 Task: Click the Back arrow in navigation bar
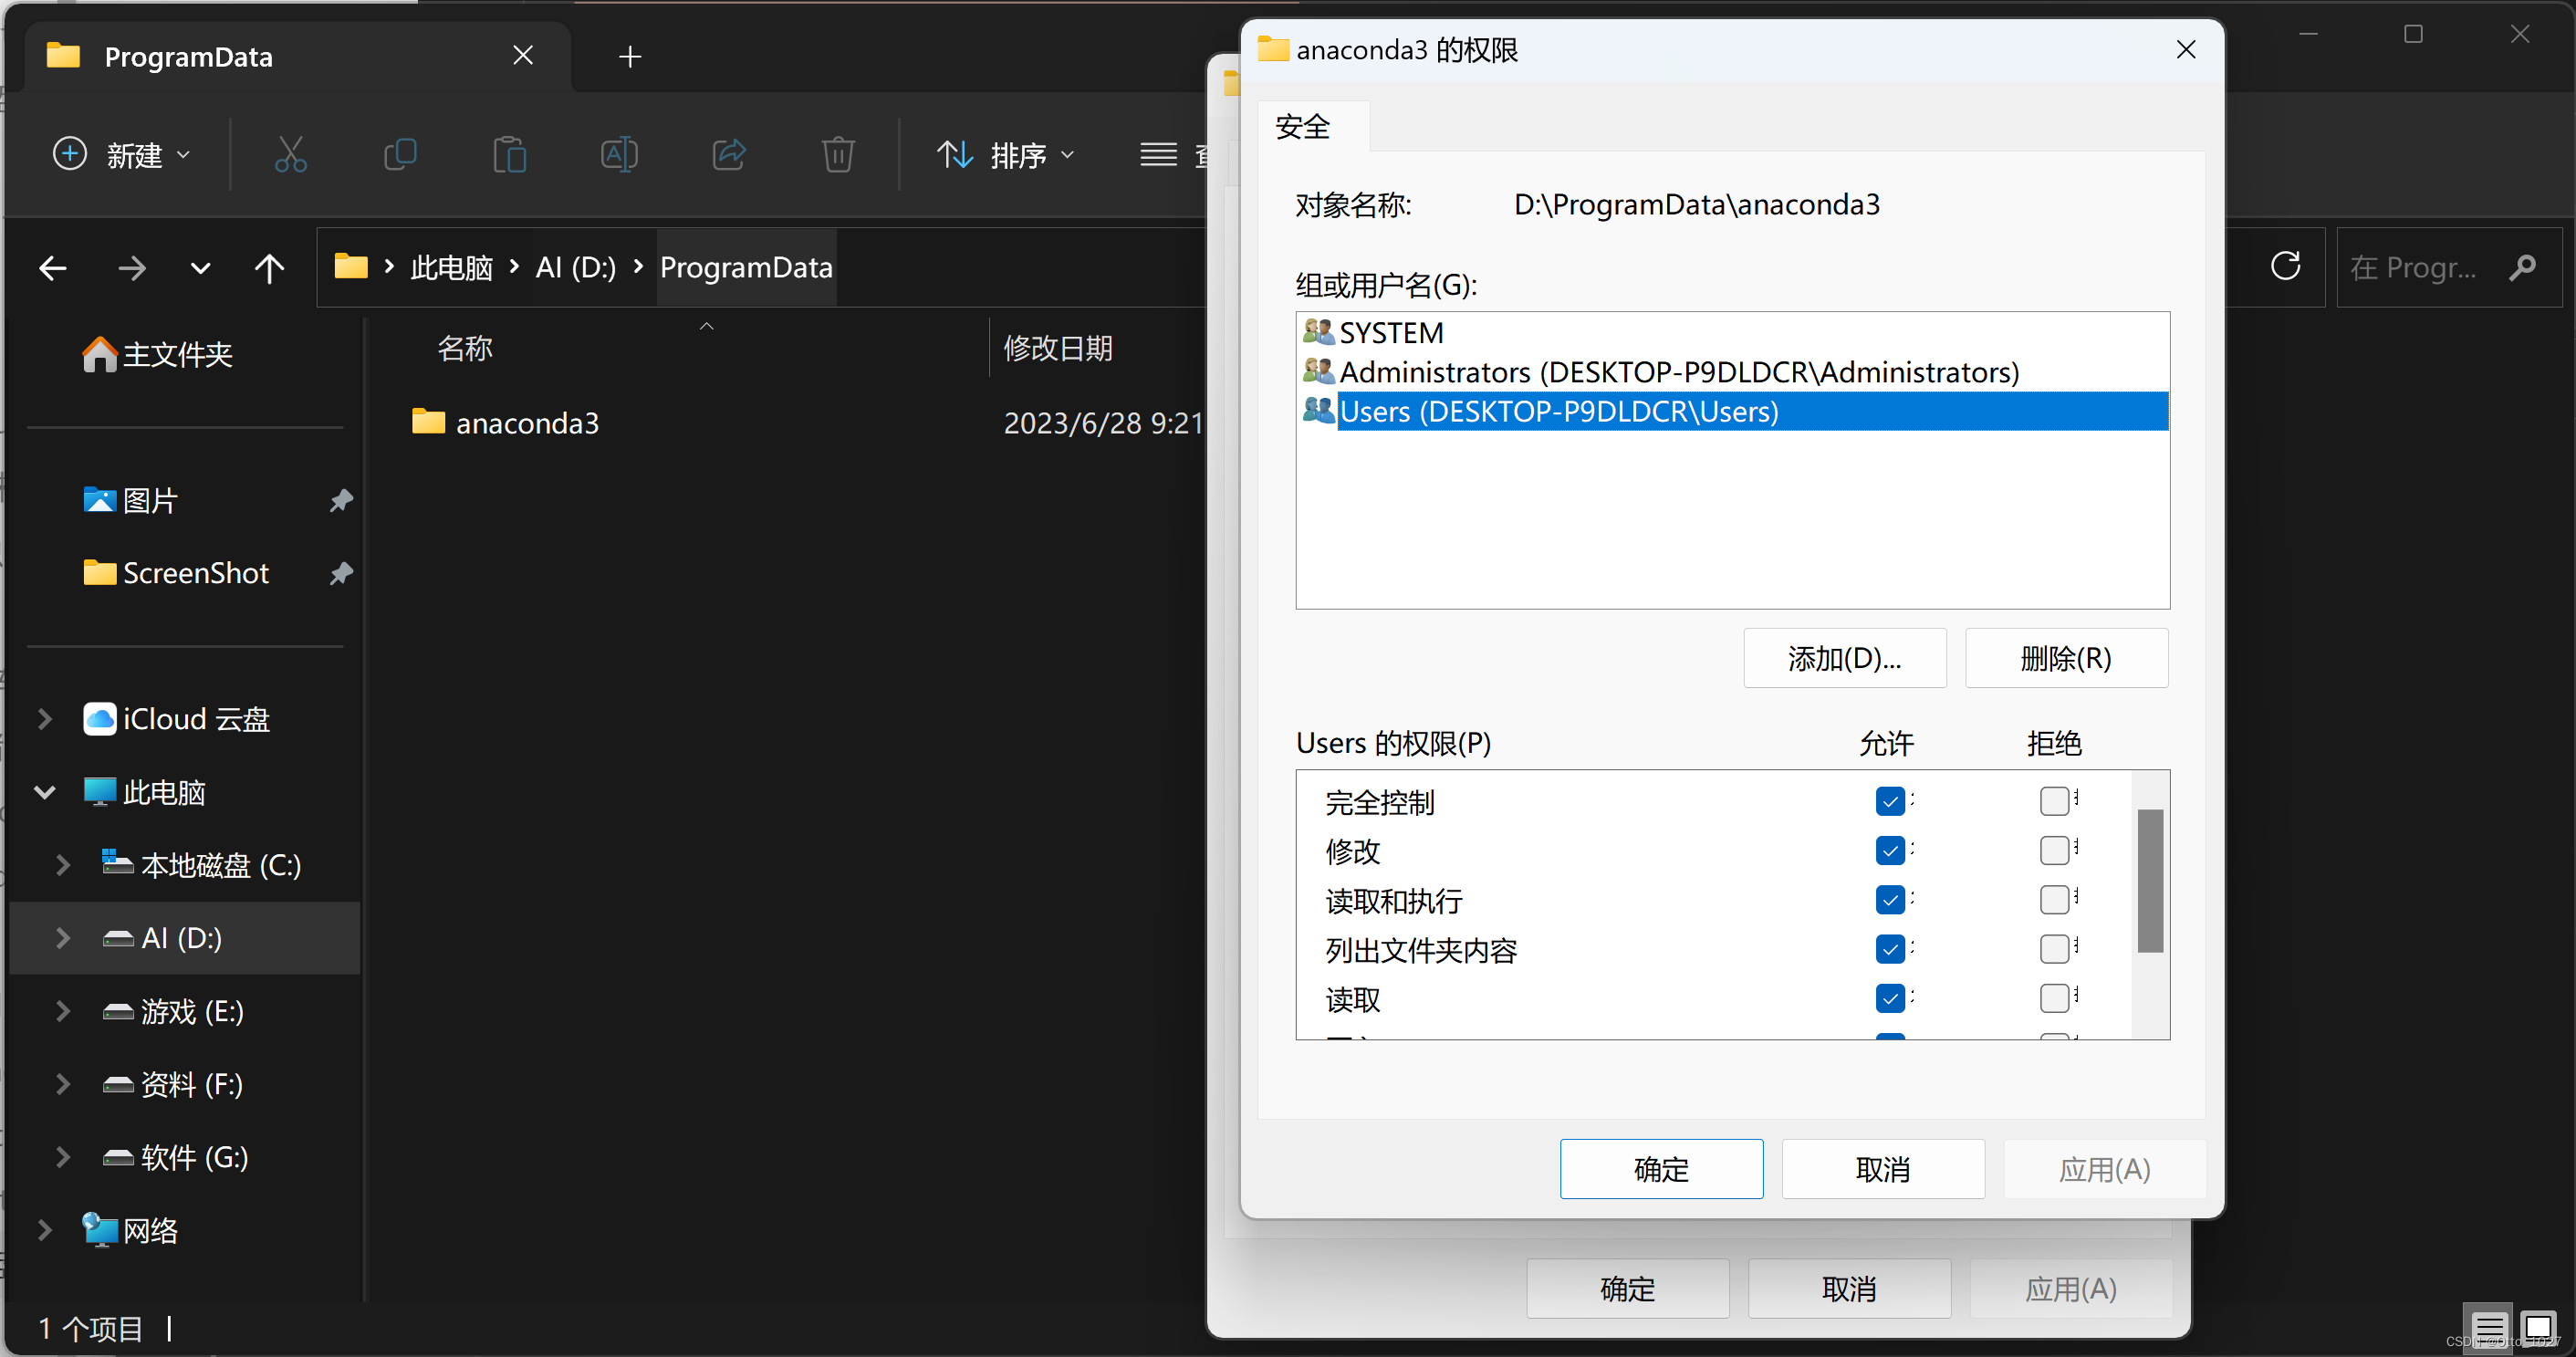click(53, 268)
